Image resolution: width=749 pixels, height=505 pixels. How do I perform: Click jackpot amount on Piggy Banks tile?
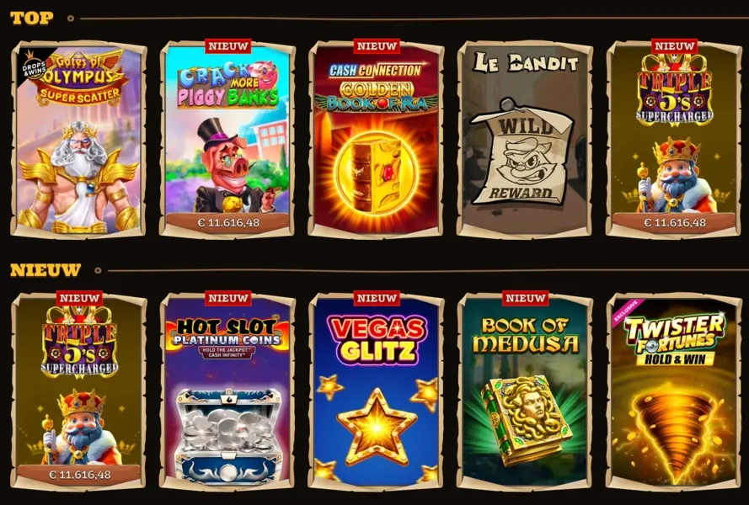pyautogui.click(x=227, y=222)
